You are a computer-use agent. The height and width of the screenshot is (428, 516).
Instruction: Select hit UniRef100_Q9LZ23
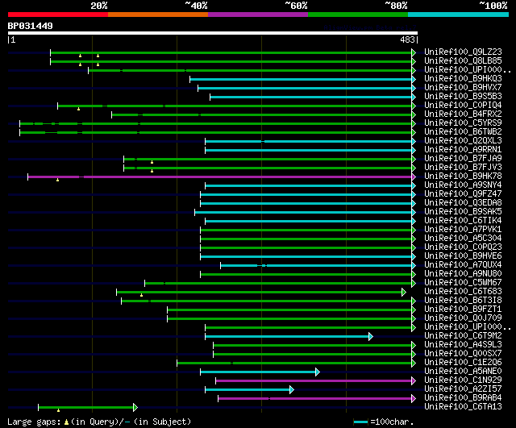[x=463, y=52]
